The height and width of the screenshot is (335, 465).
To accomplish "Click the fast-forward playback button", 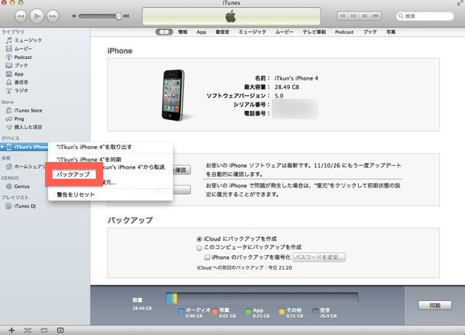I will pos(52,16).
